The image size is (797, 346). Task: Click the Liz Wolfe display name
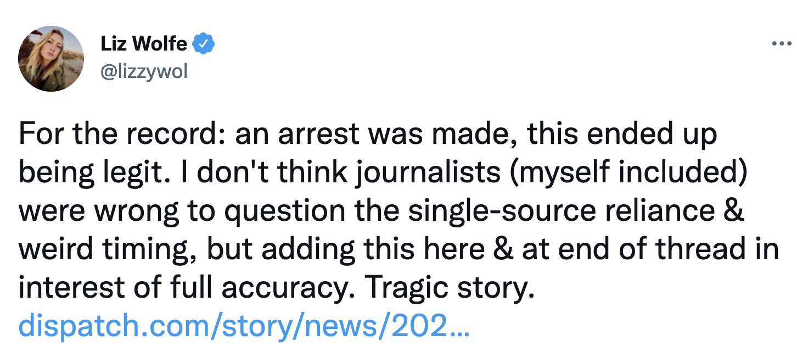coord(144,43)
